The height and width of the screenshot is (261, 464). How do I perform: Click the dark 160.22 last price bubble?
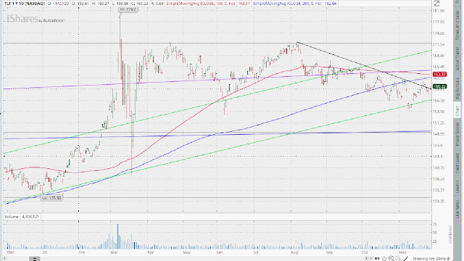[440, 86]
